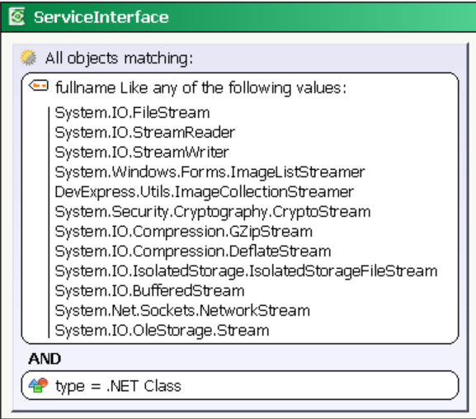Screen dimensions: 476x419
Task: Select System.IO.BufferedStream entry
Action: (x=149, y=291)
